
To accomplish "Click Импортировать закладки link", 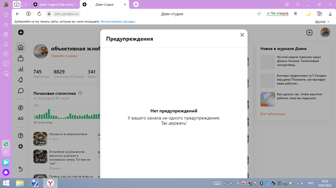I will (118, 21).
